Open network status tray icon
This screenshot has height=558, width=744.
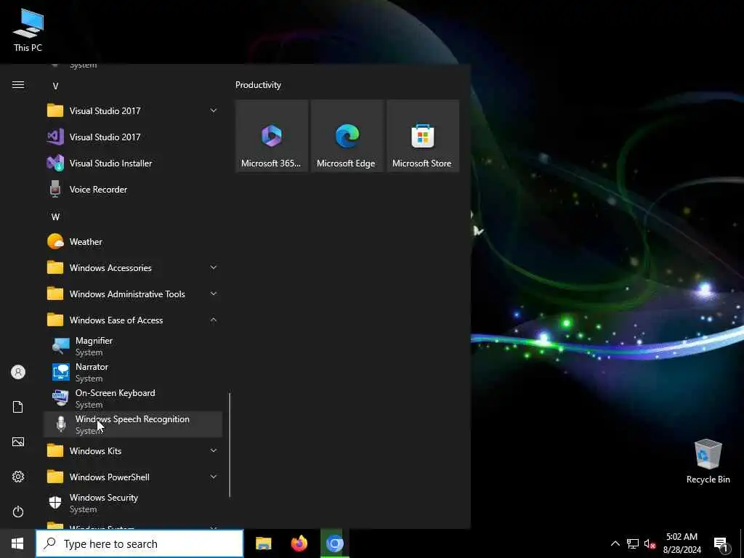click(633, 543)
